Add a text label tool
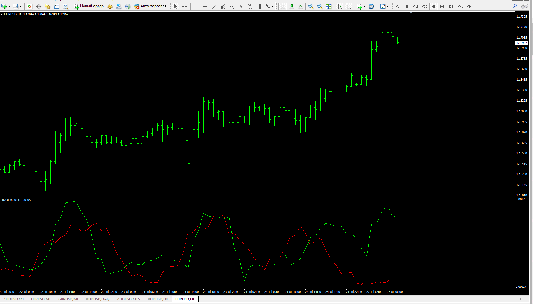The height and width of the screenshot is (304, 533). pyautogui.click(x=241, y=6)
